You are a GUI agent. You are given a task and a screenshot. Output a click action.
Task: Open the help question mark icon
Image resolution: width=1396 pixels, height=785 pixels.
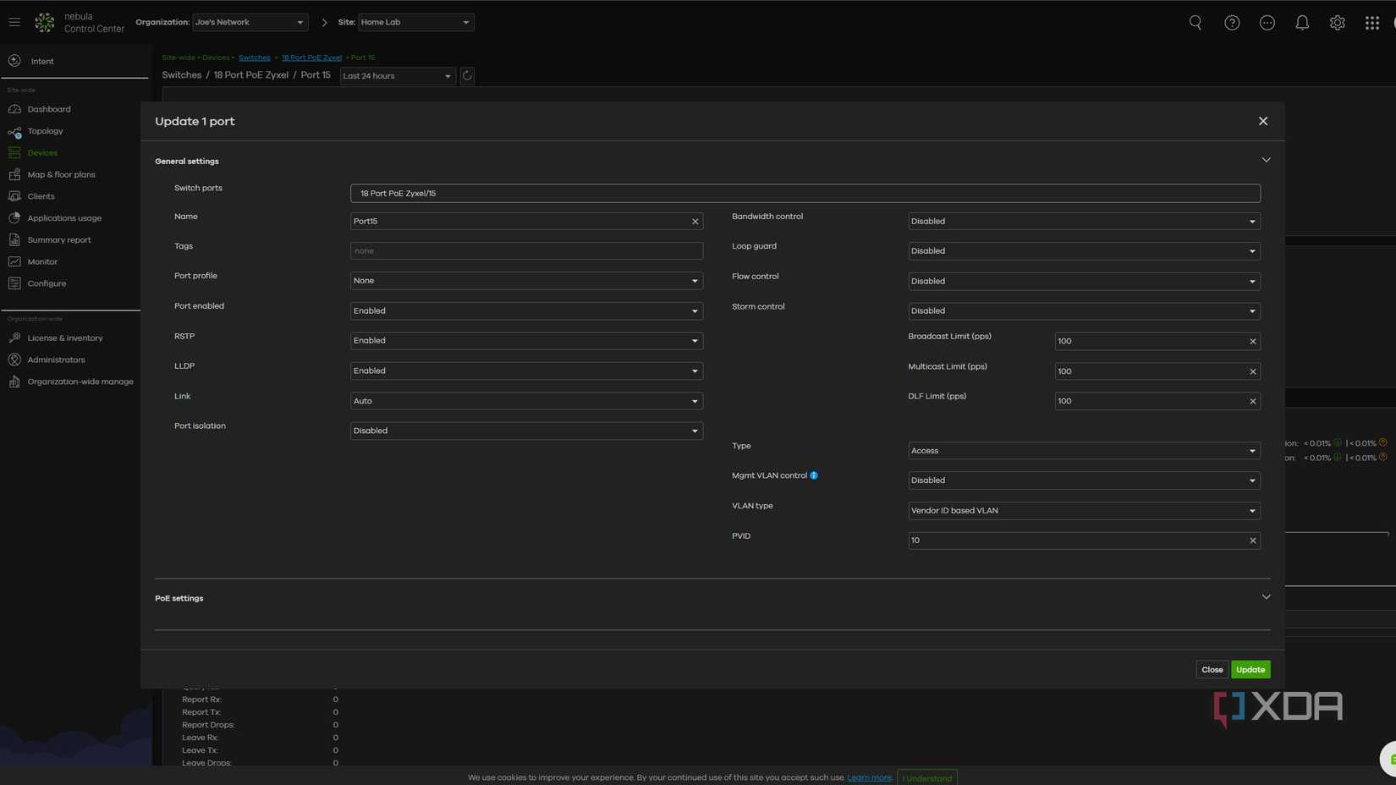click(x=1232, y=23)
